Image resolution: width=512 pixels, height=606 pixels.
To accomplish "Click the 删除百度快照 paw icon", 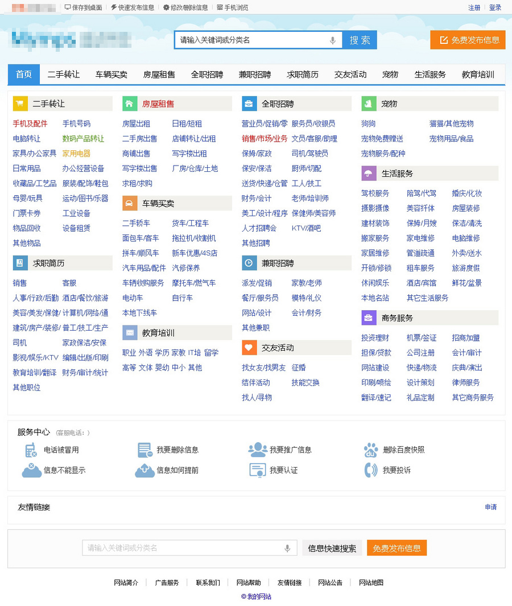I will pyautogui.click(x=371, y=450).
